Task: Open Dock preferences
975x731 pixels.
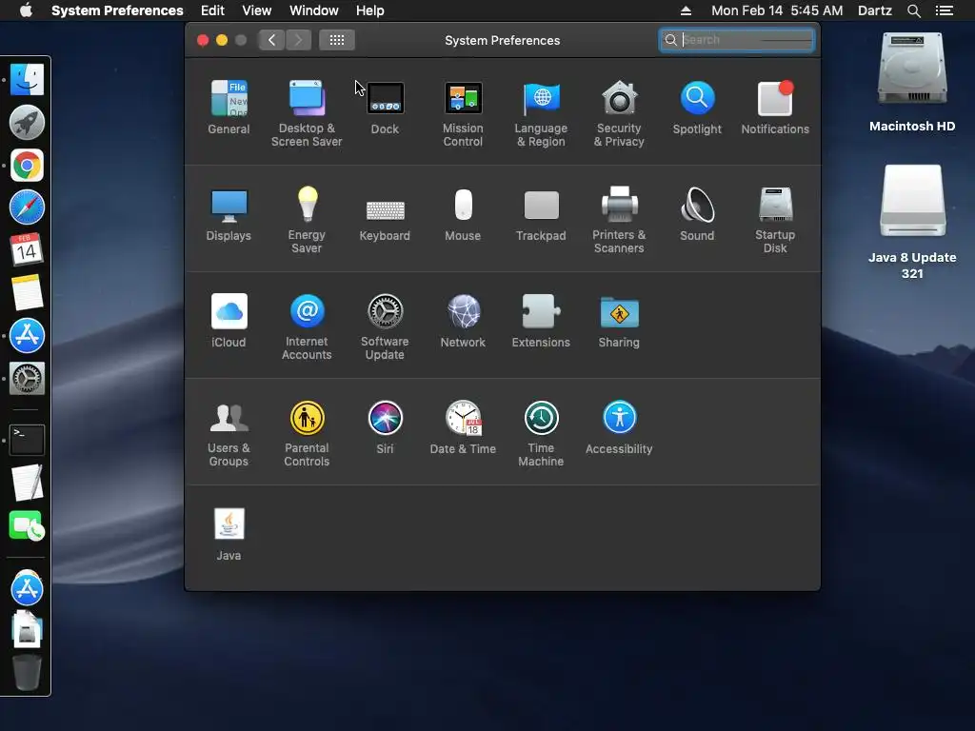Action: click(385, 107)
